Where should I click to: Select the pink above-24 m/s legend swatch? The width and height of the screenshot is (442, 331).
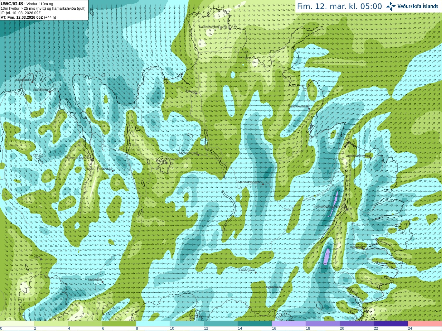click(425, 324)
